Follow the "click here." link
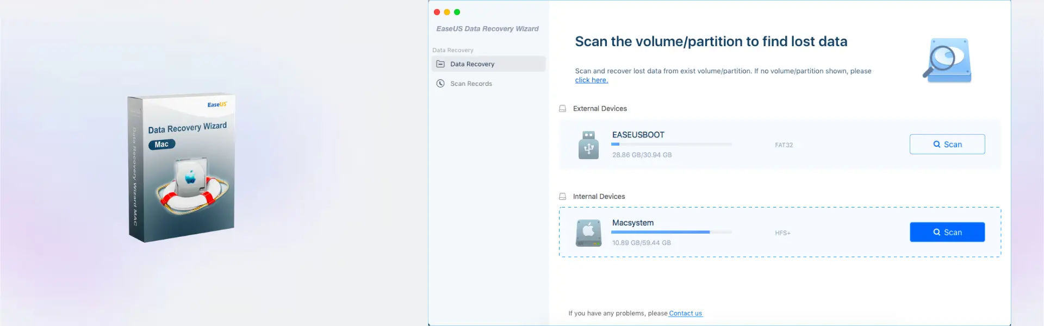This screenshot has width=1044, height=326. pyautogui.click(x=592, y=80)
